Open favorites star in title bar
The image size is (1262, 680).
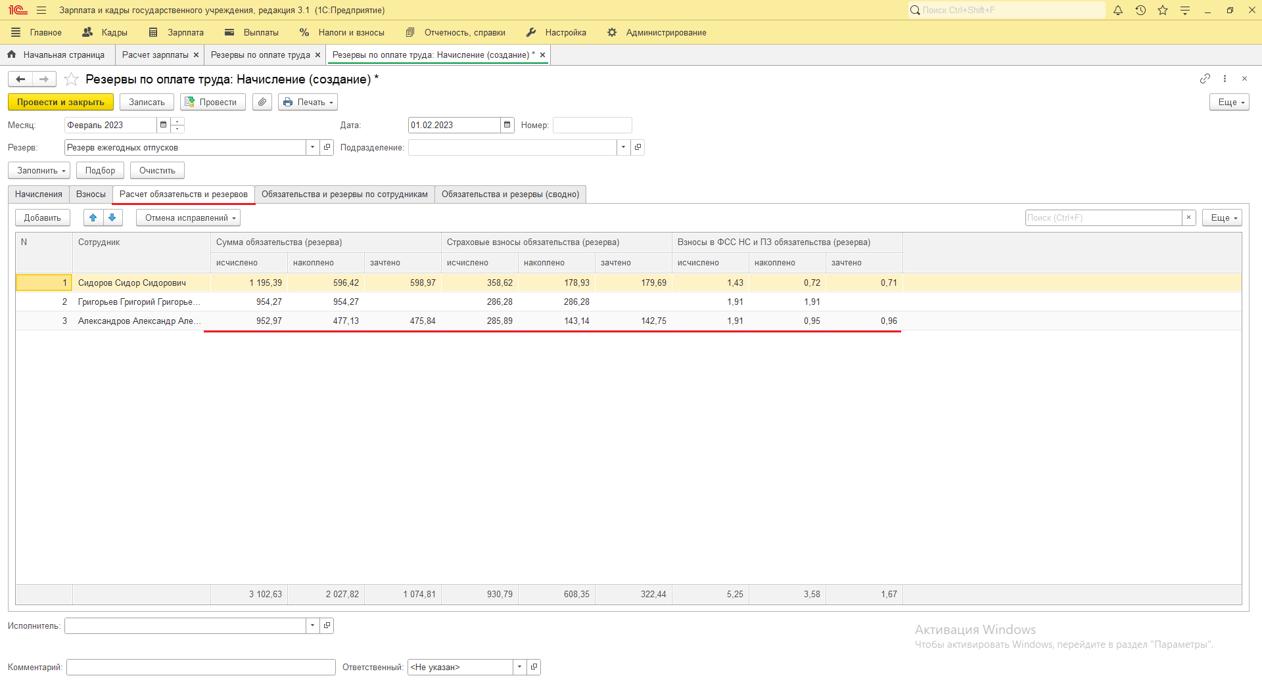tap(1163, 11)
